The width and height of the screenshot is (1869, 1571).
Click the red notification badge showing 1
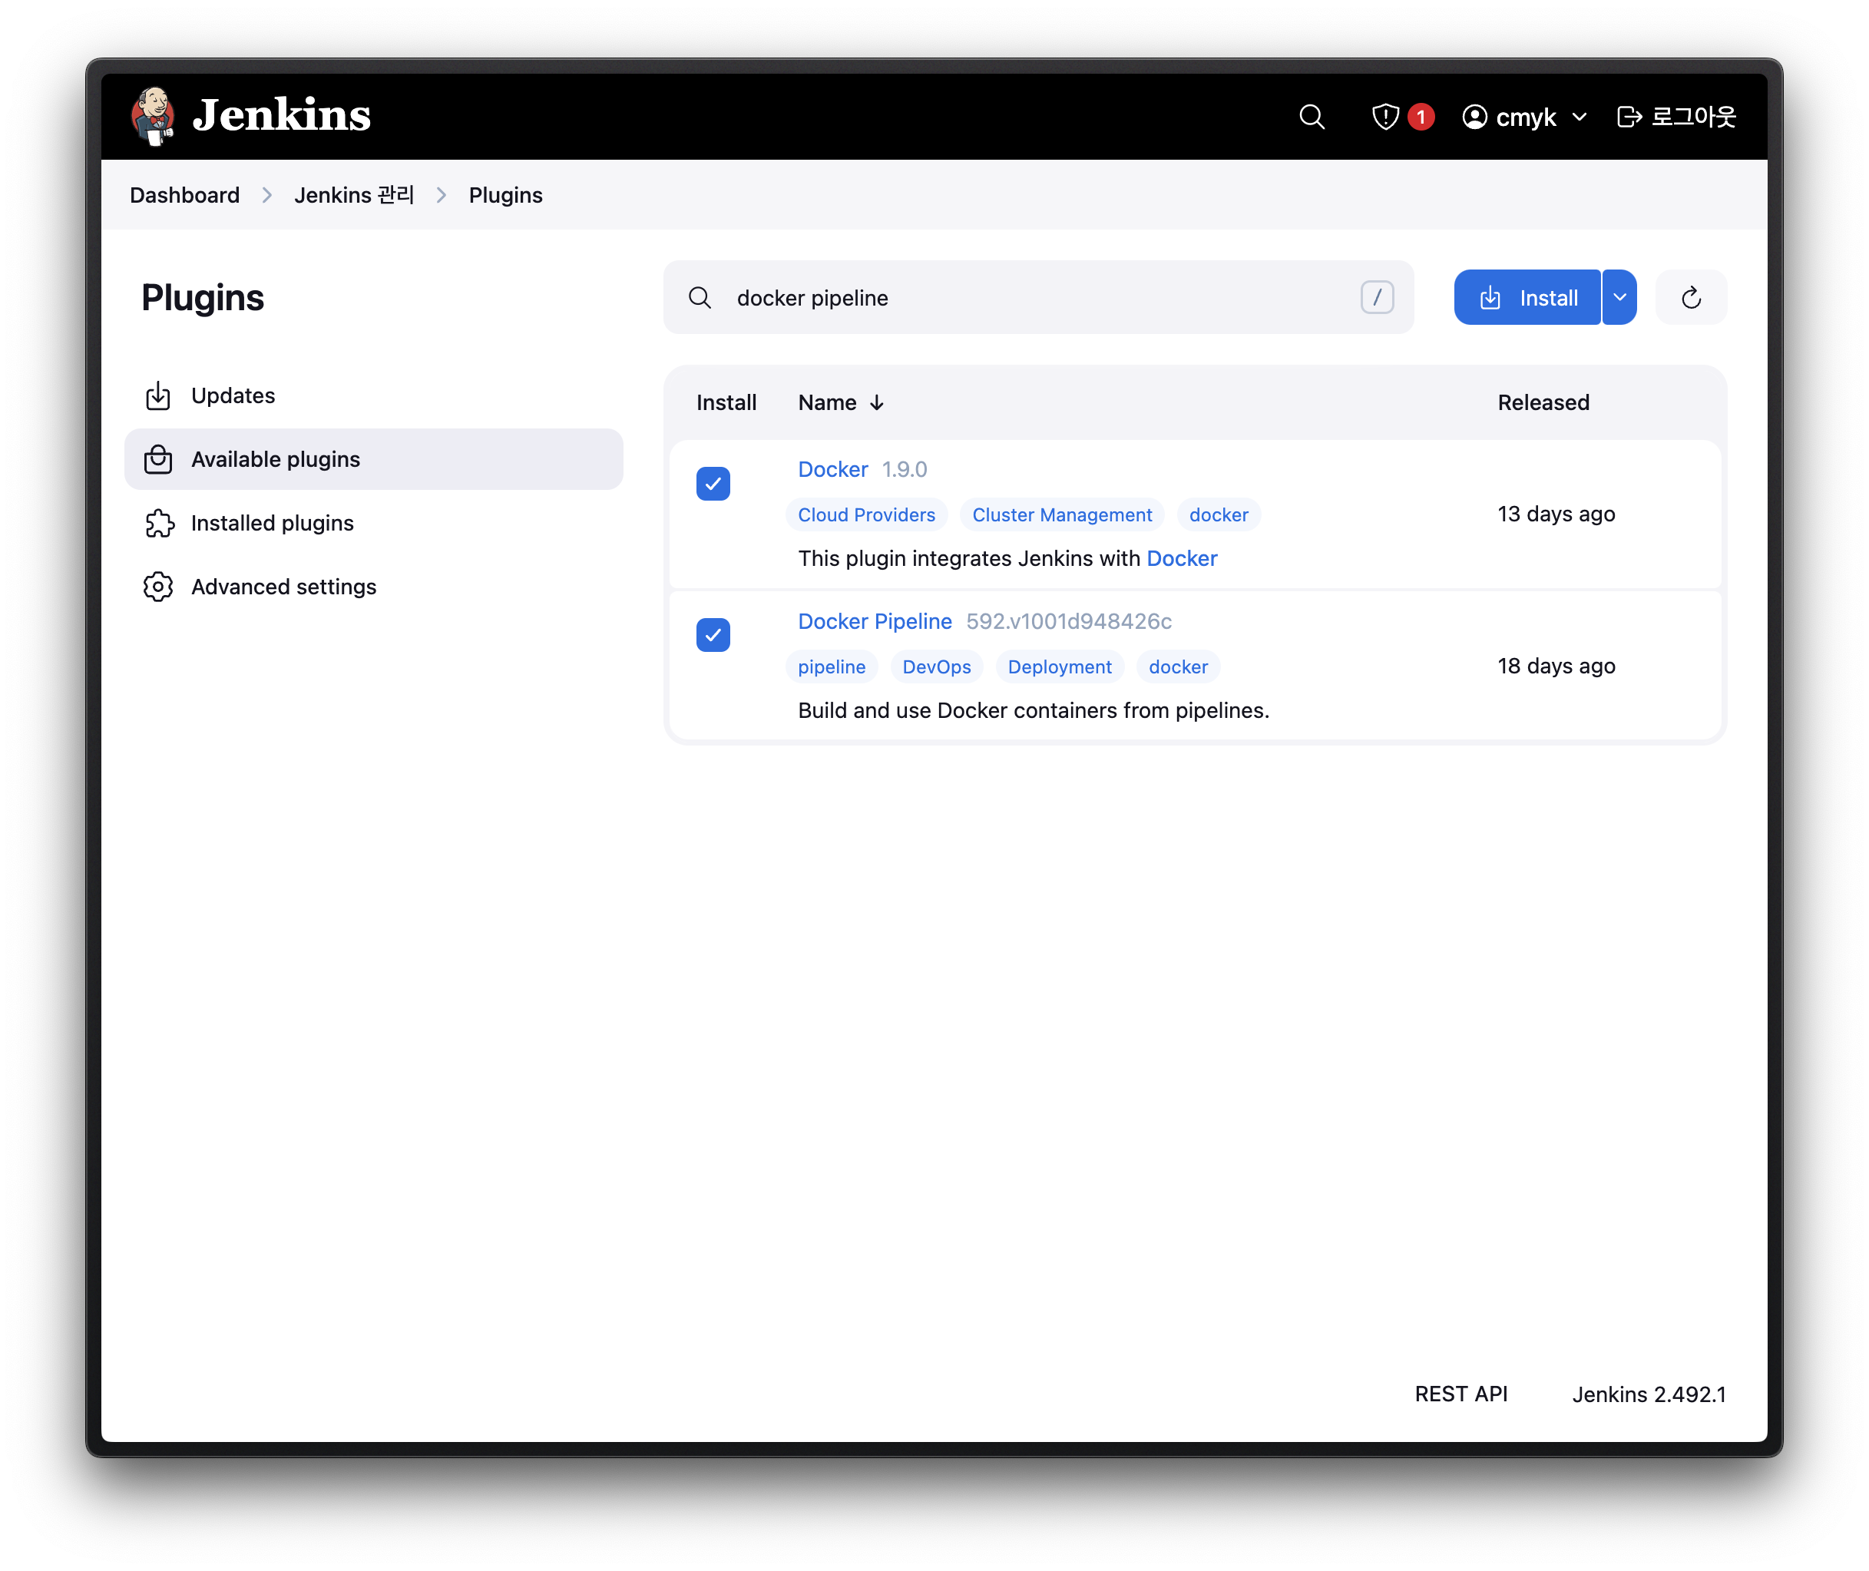(1421, 117)
